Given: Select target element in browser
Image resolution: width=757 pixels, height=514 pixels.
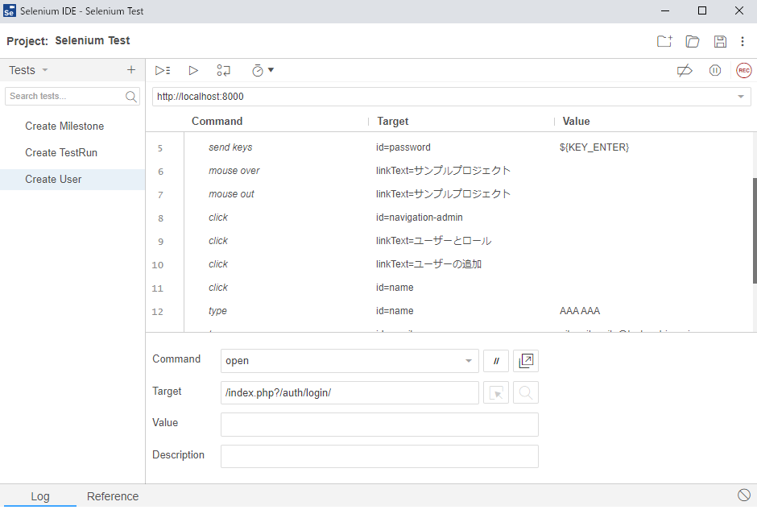Looking at the screenshot, I should click(x=496, y=392).
